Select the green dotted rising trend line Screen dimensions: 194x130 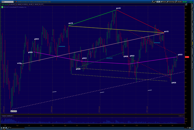click(x=100, y=60)
